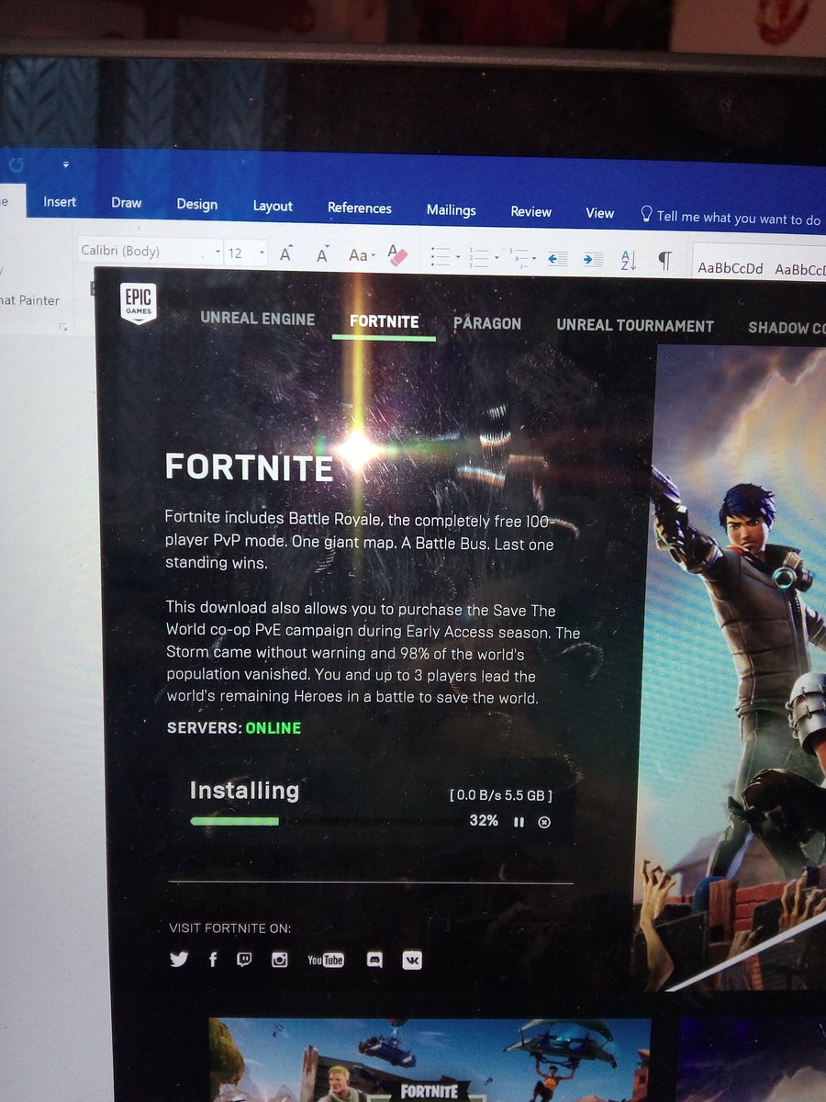
Task: Open the Insert ribbon tab
Action: pyautogui.click(x=60, y=202)
